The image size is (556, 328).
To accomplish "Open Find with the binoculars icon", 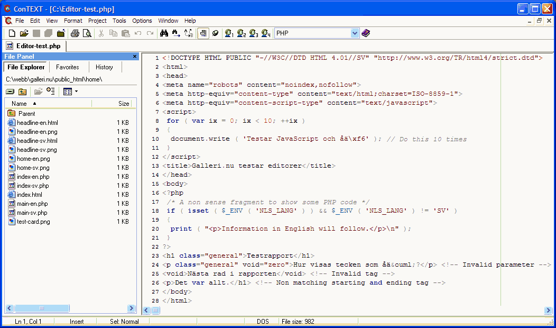I will click(164, 33).
